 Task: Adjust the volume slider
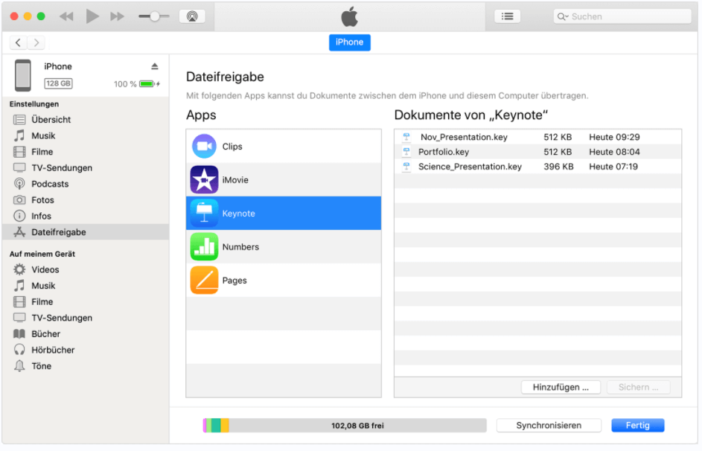tap(154, 16)
